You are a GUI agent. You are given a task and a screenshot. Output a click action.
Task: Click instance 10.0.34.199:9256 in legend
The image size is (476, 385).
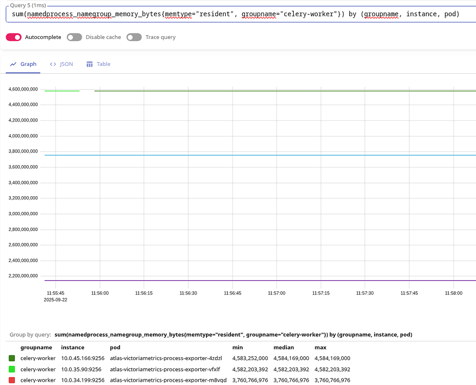pos(83,380)
